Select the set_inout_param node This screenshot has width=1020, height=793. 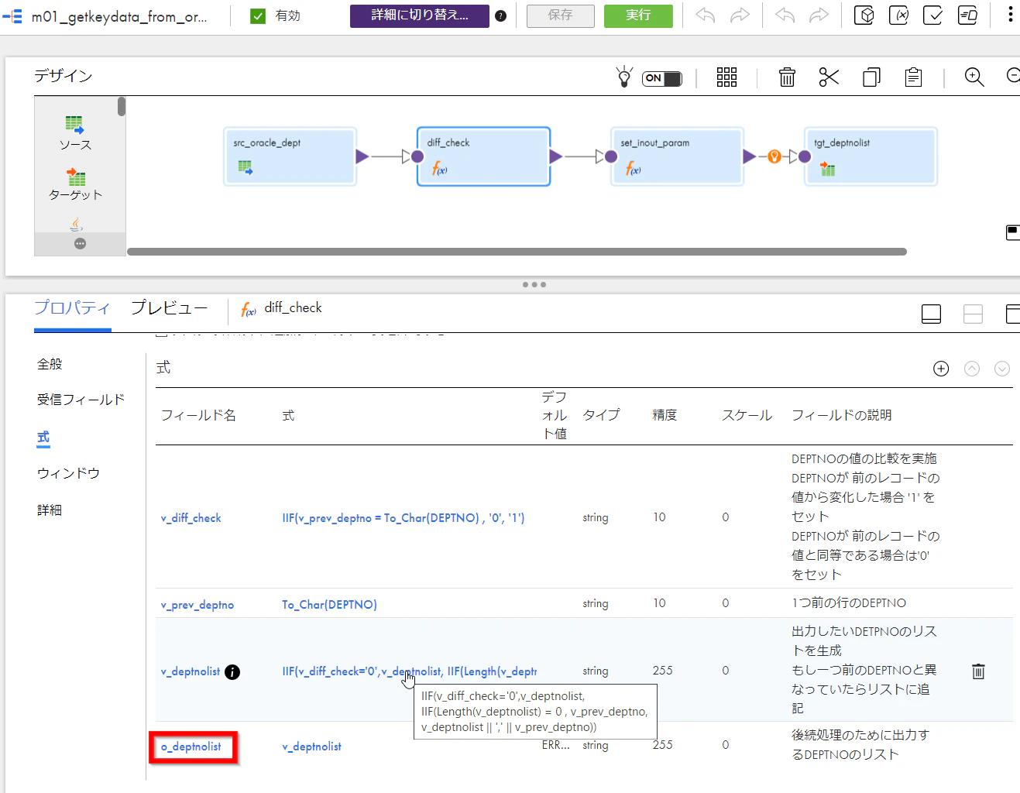coord(677,156)
